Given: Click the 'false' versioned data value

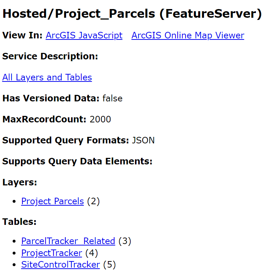Looking at the screenshot, I should tap(112, 98).
